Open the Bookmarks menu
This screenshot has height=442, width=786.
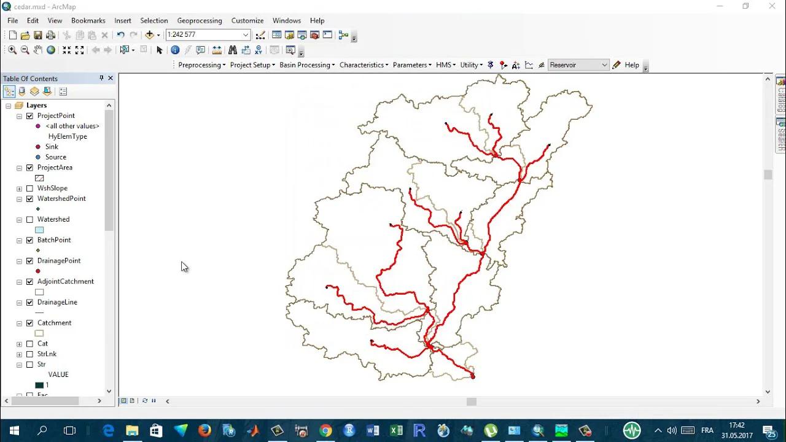coord(88,20)
